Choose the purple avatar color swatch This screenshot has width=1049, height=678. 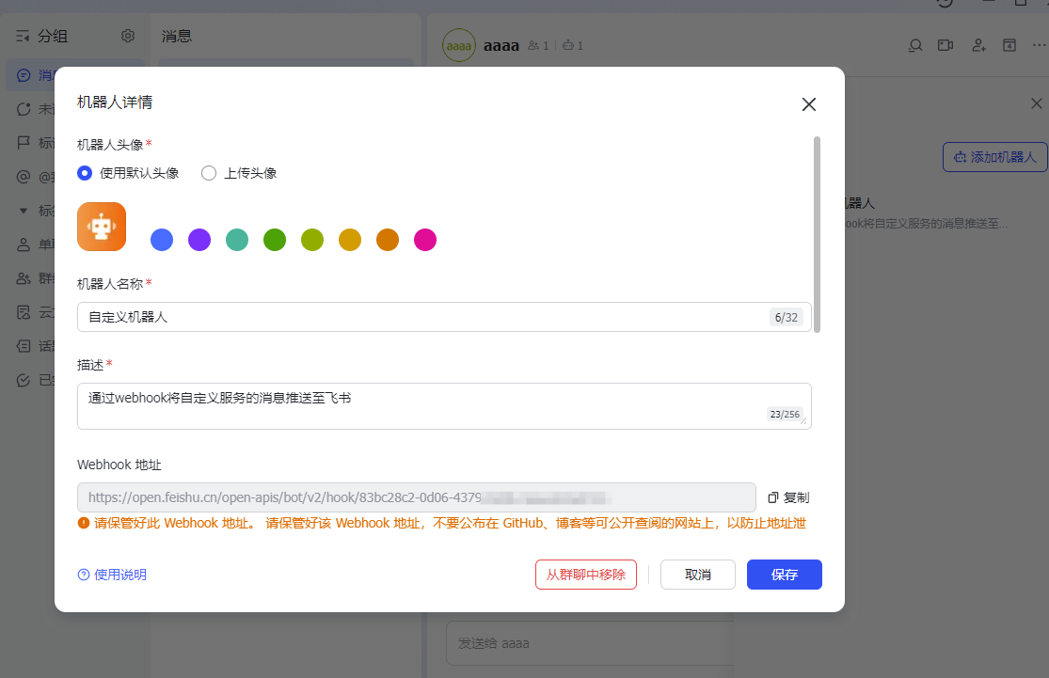[x=199, y=240]
